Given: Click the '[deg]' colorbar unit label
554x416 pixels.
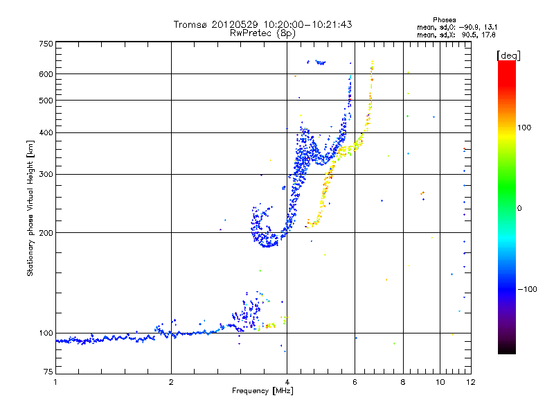Looking at the screenshot, I should (508, 55).
